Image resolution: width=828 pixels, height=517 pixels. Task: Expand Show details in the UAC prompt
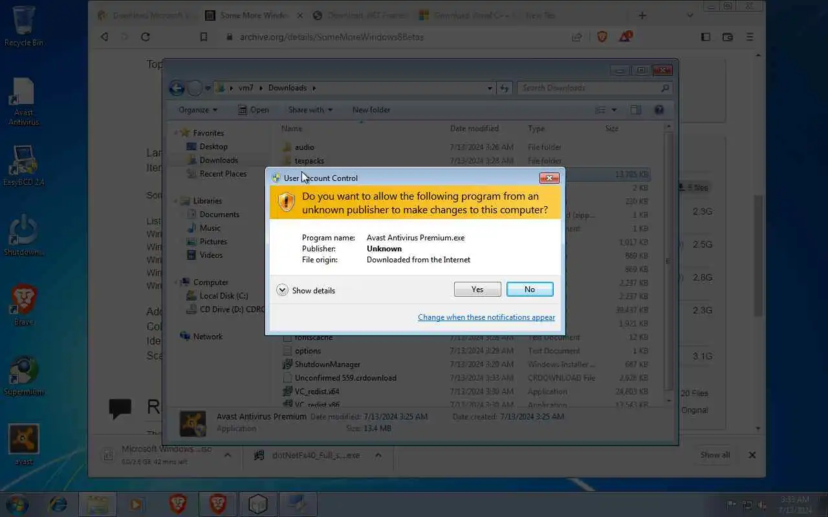306,290
